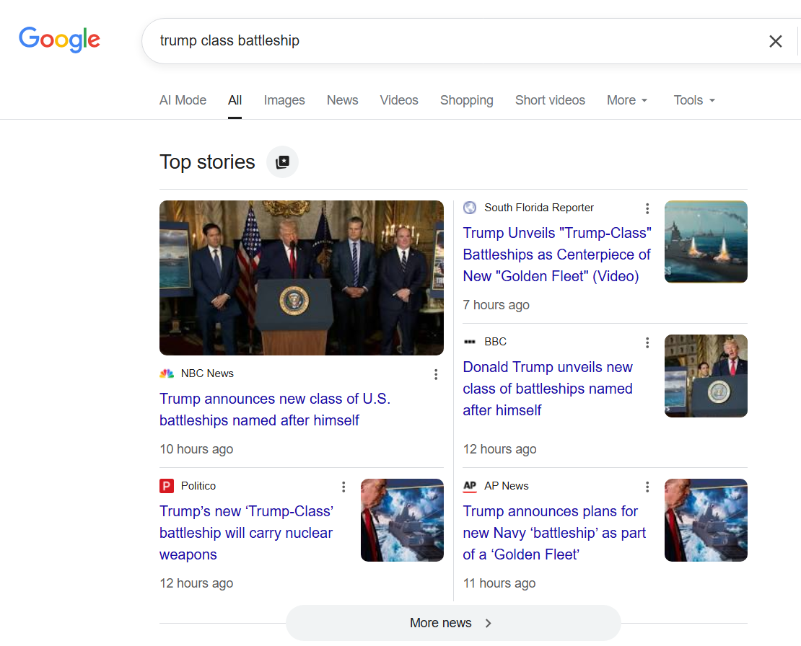Open AP News 'Golden Fleet' headline link

coord(554,533)
